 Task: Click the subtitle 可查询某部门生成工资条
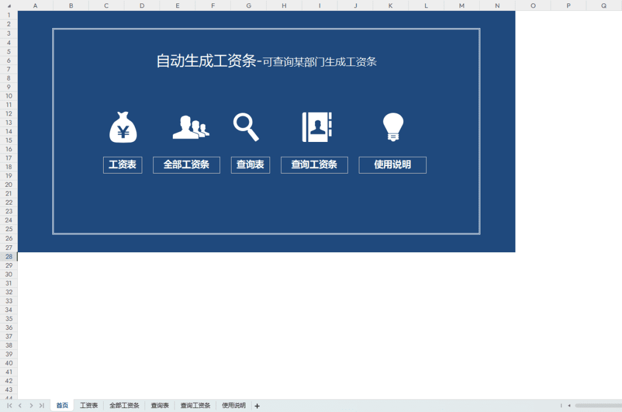tap(320, 61)
